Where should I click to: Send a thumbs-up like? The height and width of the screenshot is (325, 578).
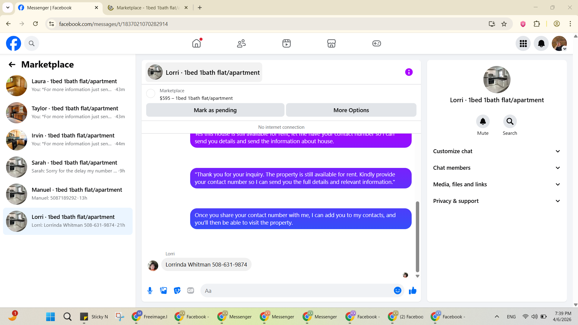[x=413, y=291]
